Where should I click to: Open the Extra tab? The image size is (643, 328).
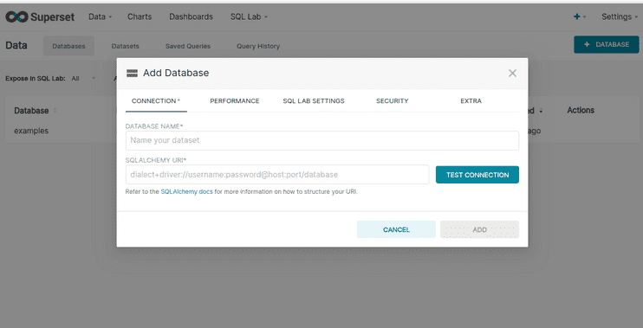point(471,100)
